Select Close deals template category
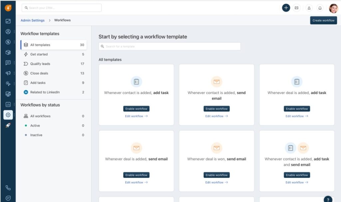 [54, 73]
